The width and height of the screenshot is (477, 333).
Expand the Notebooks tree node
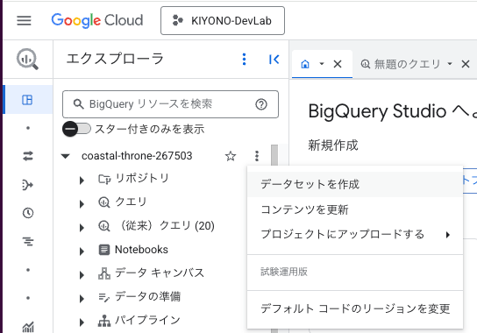tap(82, 252)
